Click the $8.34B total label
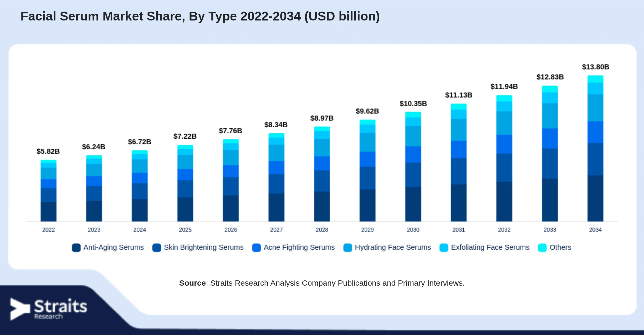Viewport: 644px width, 335px height. pos(276,125)
